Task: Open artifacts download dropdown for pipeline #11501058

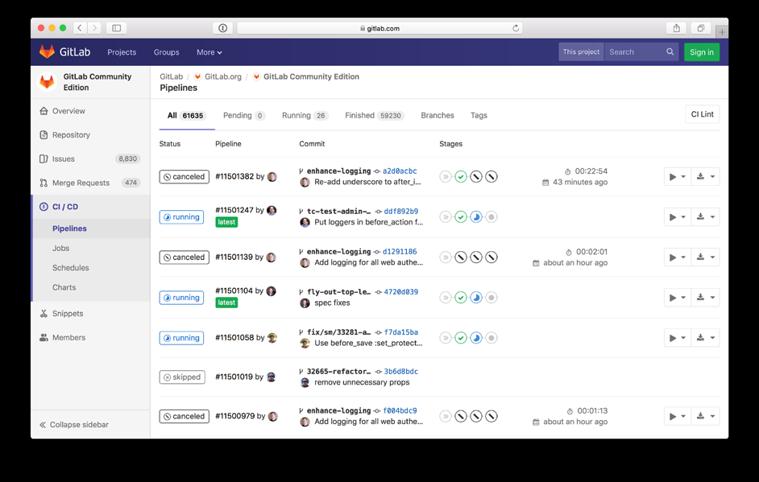Action: 706,338
